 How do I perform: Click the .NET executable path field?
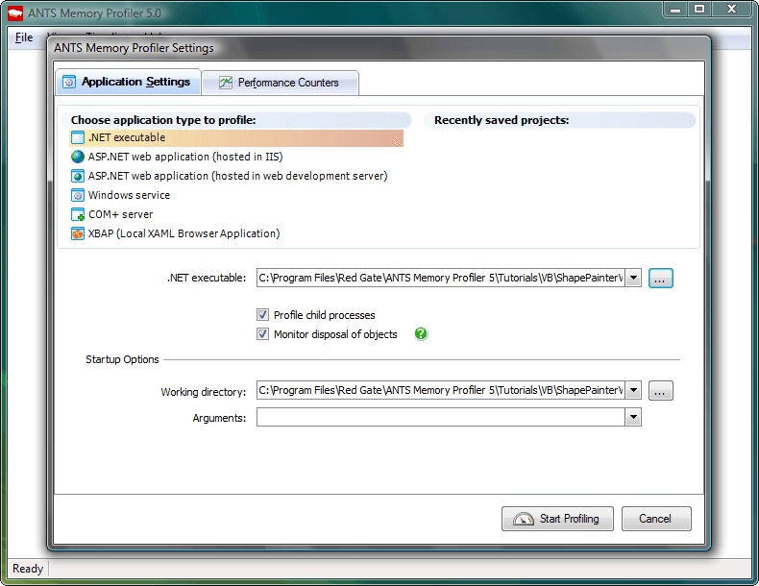[440, 279]
